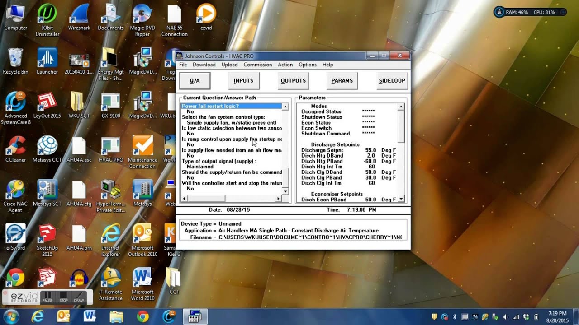Select the NAE 55 Connection icon
579x325 pixels.
[174, 21]
